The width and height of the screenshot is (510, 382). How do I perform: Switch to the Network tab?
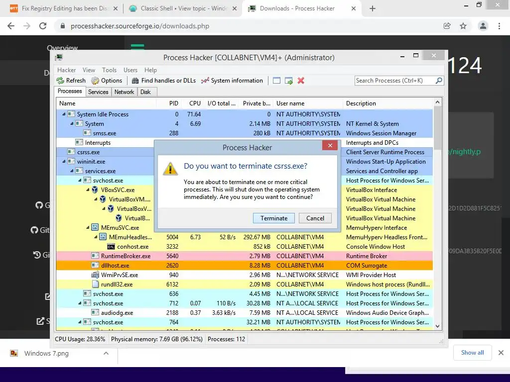coord(124,92)
